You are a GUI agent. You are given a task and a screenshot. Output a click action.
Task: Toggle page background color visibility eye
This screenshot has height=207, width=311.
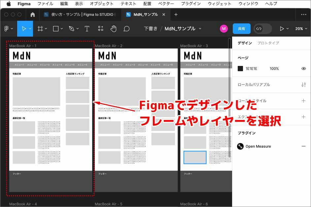point(303,69)
